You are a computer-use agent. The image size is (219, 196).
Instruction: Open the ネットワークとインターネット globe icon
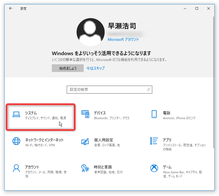(x=16, y=141)
